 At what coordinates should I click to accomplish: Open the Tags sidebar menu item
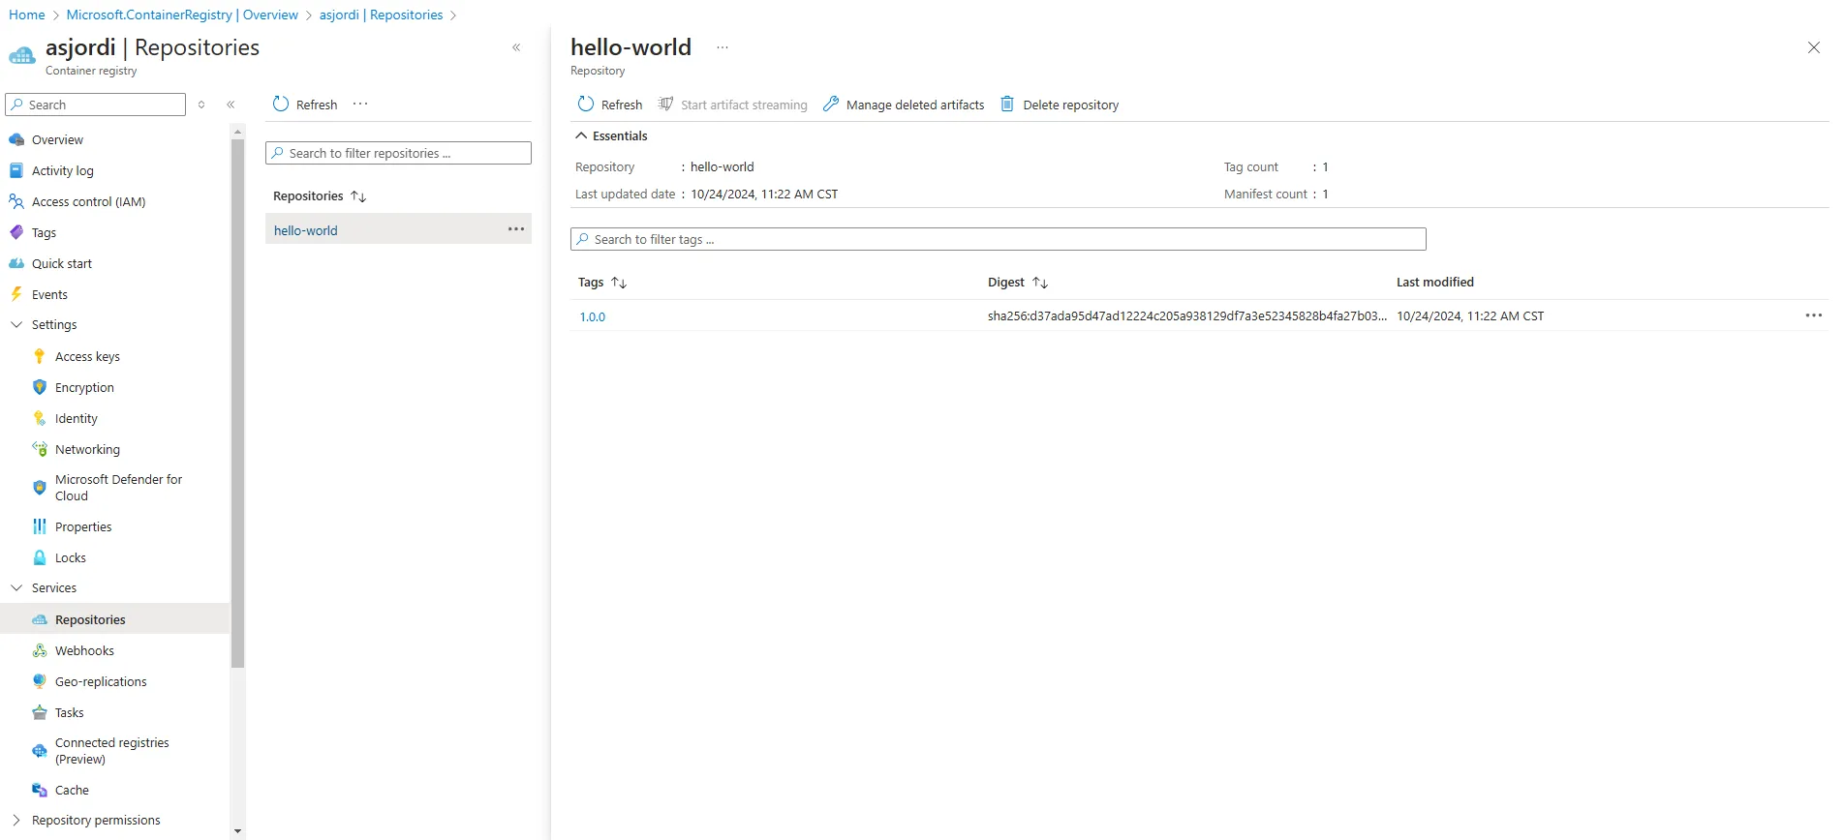44,232
